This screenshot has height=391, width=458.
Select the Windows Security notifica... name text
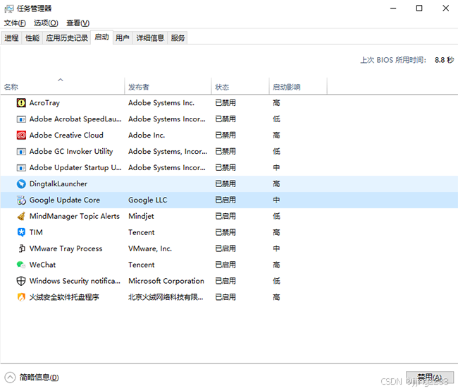click(75, 281)
